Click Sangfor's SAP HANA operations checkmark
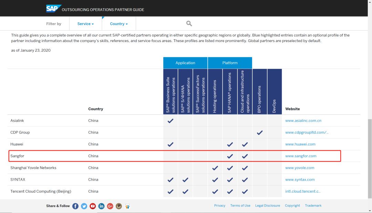This screenshot has width=372, height=213. click(x=230, y=156)
